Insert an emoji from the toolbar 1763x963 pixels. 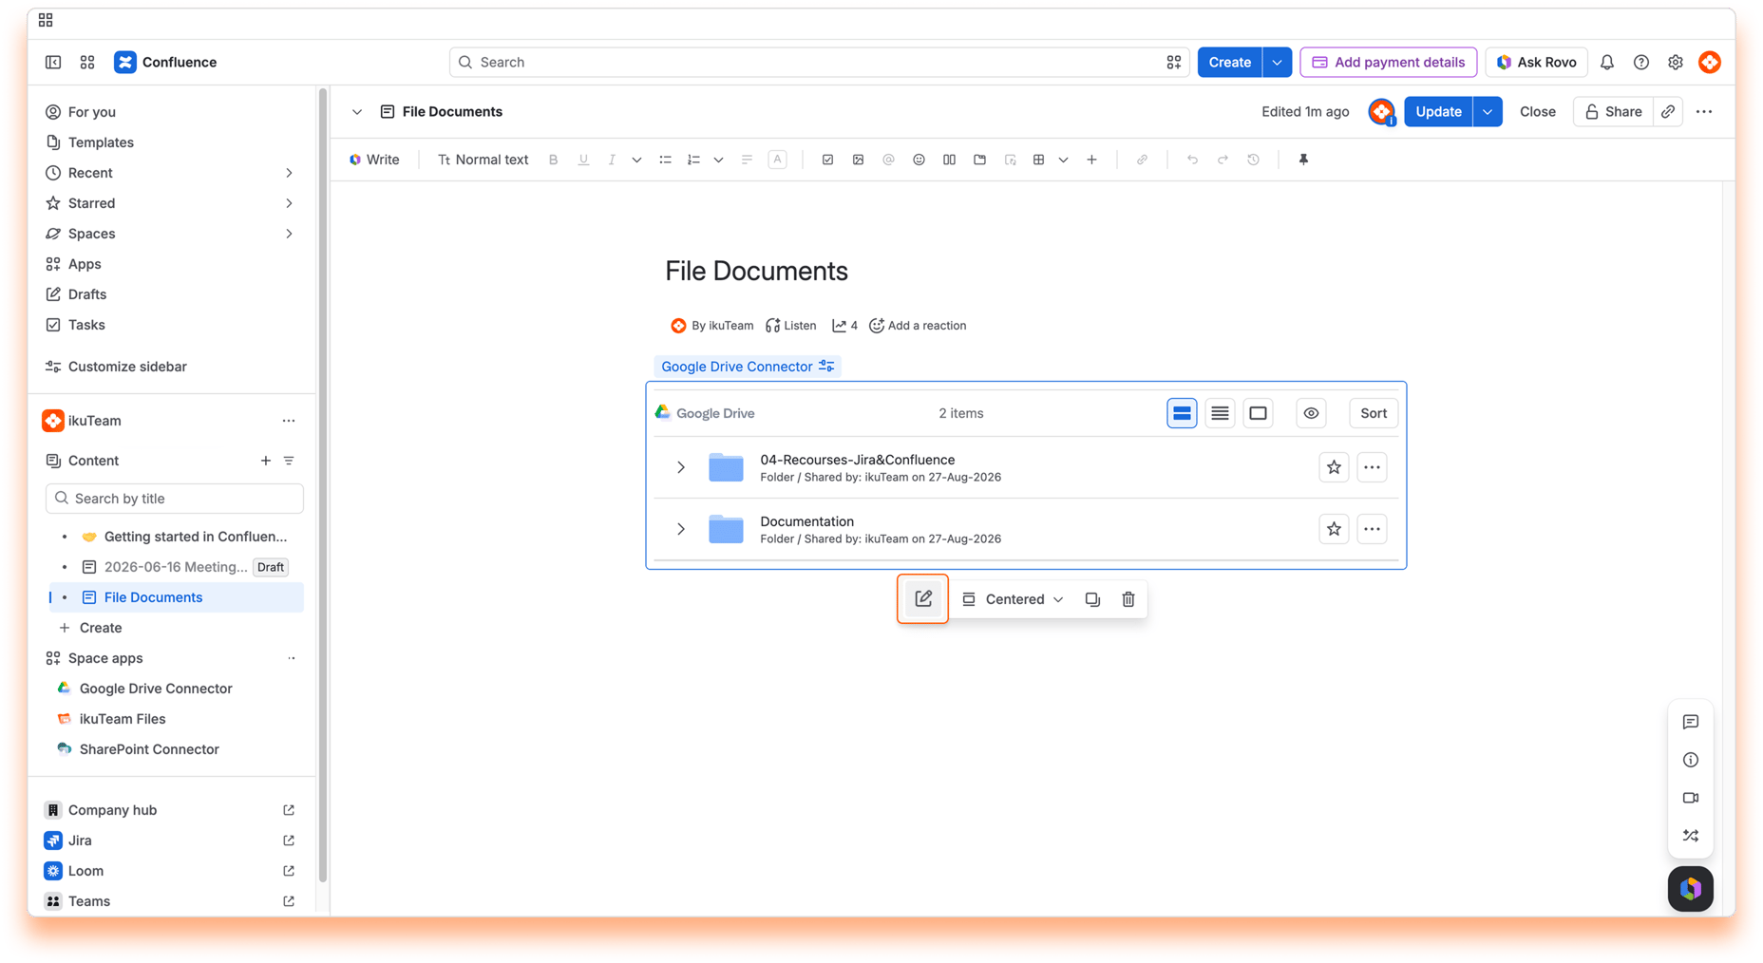919,160
